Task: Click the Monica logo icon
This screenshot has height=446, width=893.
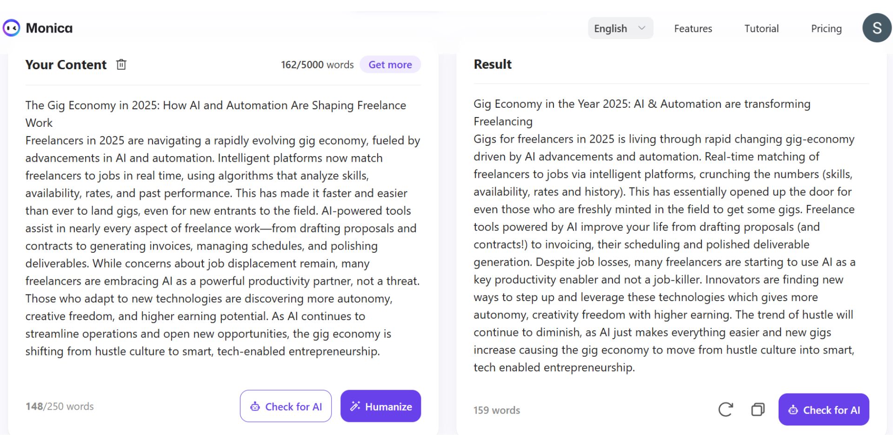Action: (11, 28)
